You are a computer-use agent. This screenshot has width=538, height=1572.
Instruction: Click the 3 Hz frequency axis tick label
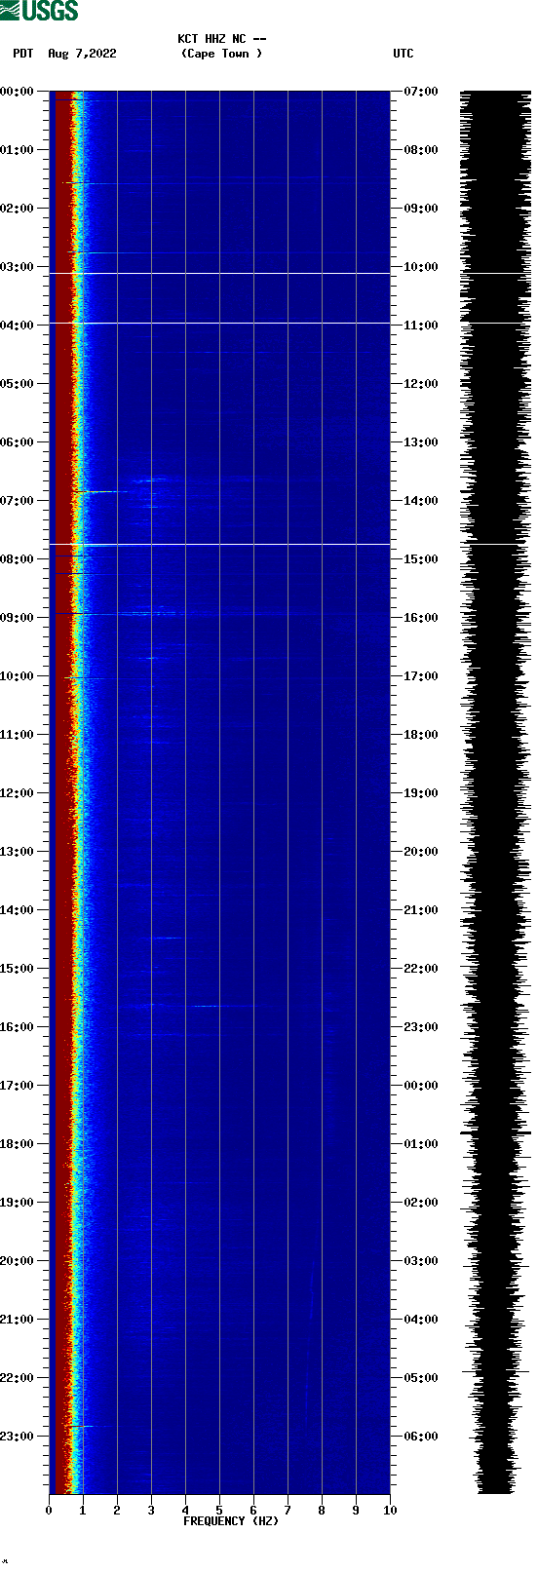pos(151,1511)
